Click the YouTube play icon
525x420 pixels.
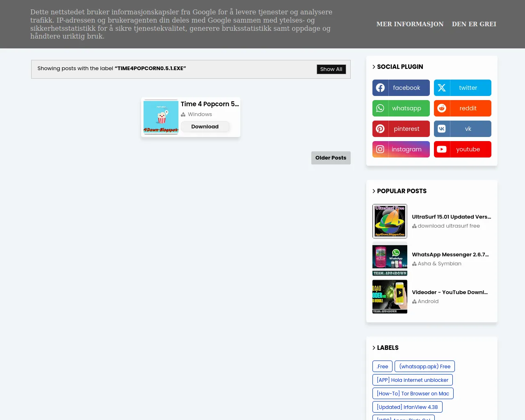442,149
